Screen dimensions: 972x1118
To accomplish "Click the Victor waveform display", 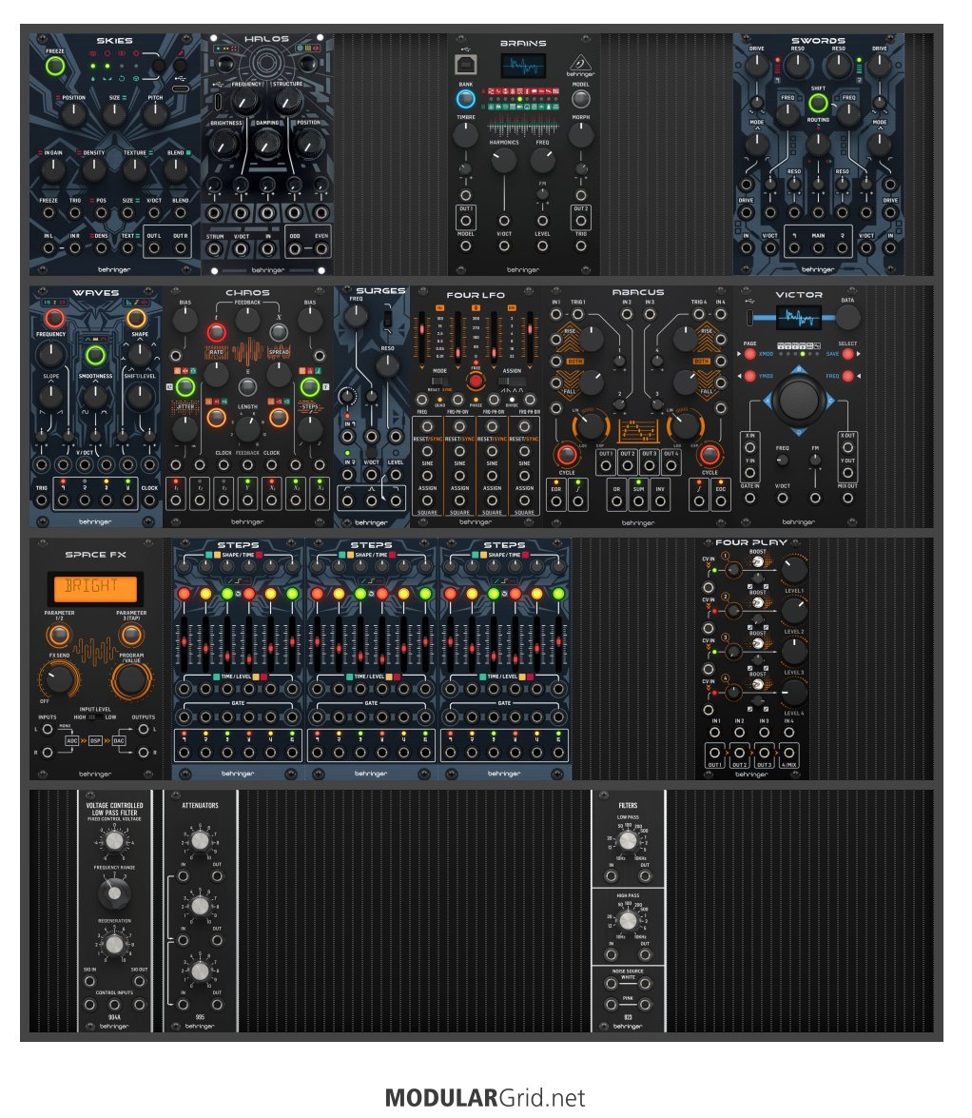I will coord(799,318).
